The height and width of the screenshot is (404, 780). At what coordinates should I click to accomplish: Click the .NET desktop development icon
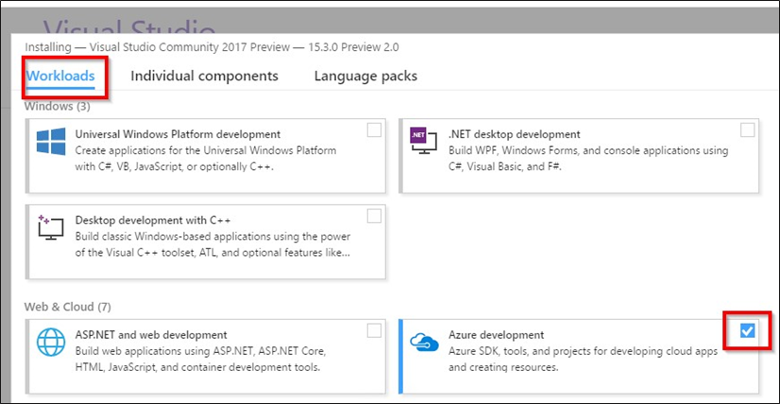coord(421,143)
